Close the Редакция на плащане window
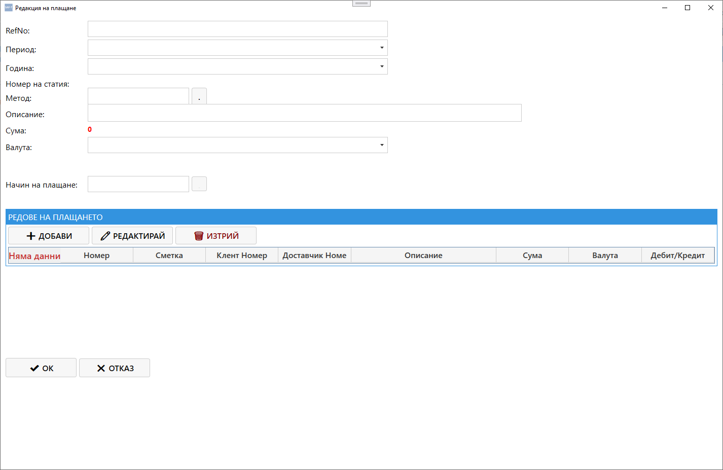723x470 pixels. 711,8
